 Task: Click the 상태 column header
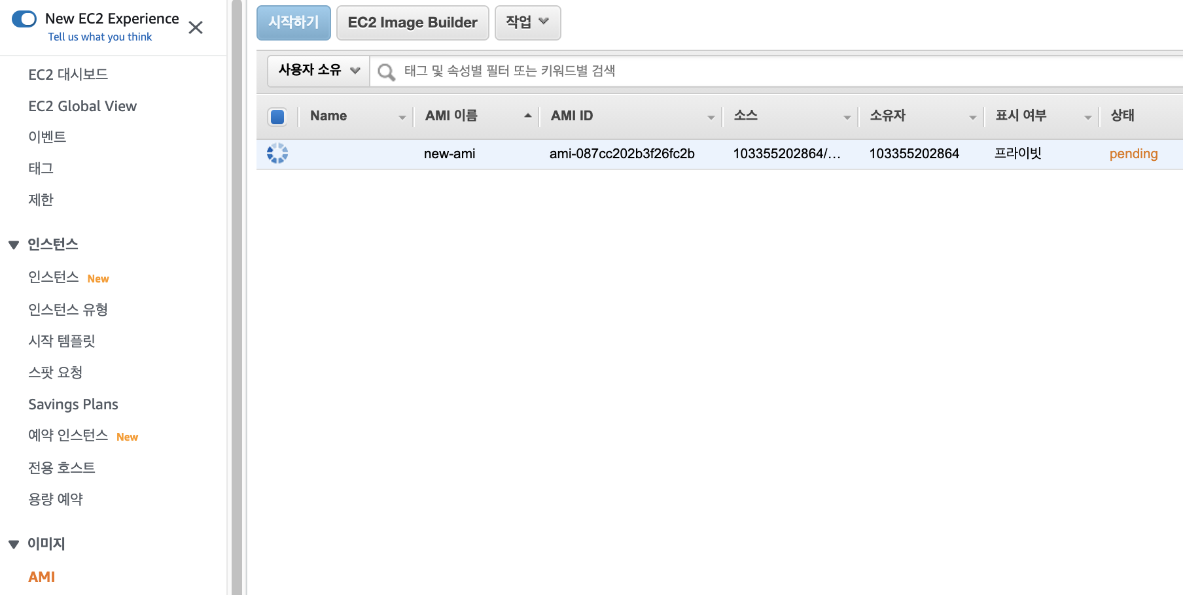tap(1123, 116)
